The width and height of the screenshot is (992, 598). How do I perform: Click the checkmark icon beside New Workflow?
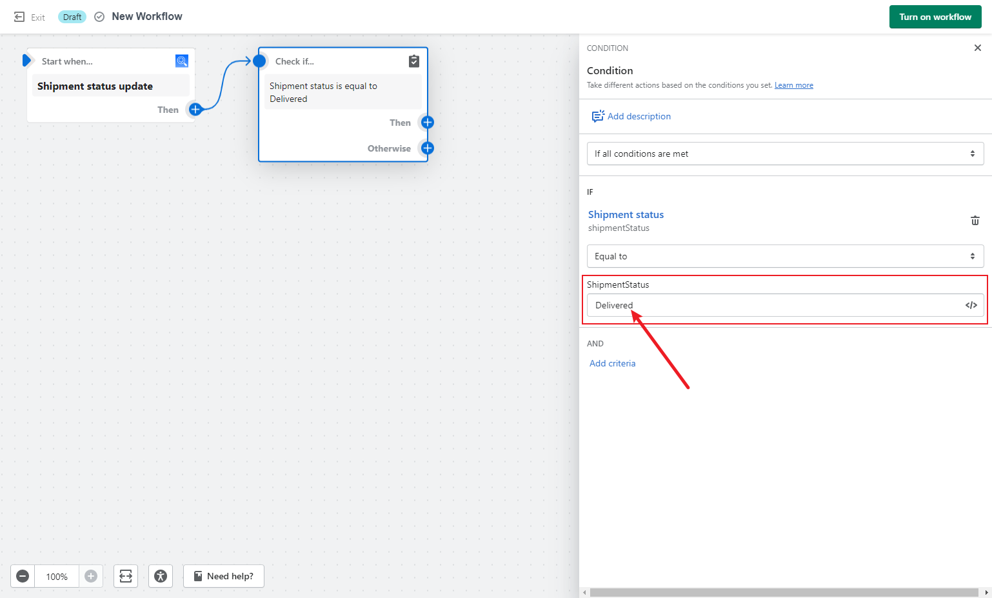(x=99, y=17)
